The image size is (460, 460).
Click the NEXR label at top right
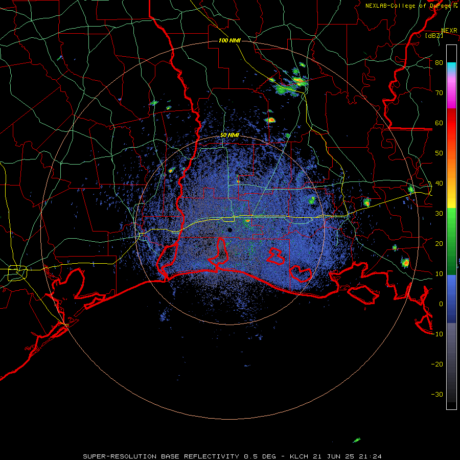tap(449, 31)
